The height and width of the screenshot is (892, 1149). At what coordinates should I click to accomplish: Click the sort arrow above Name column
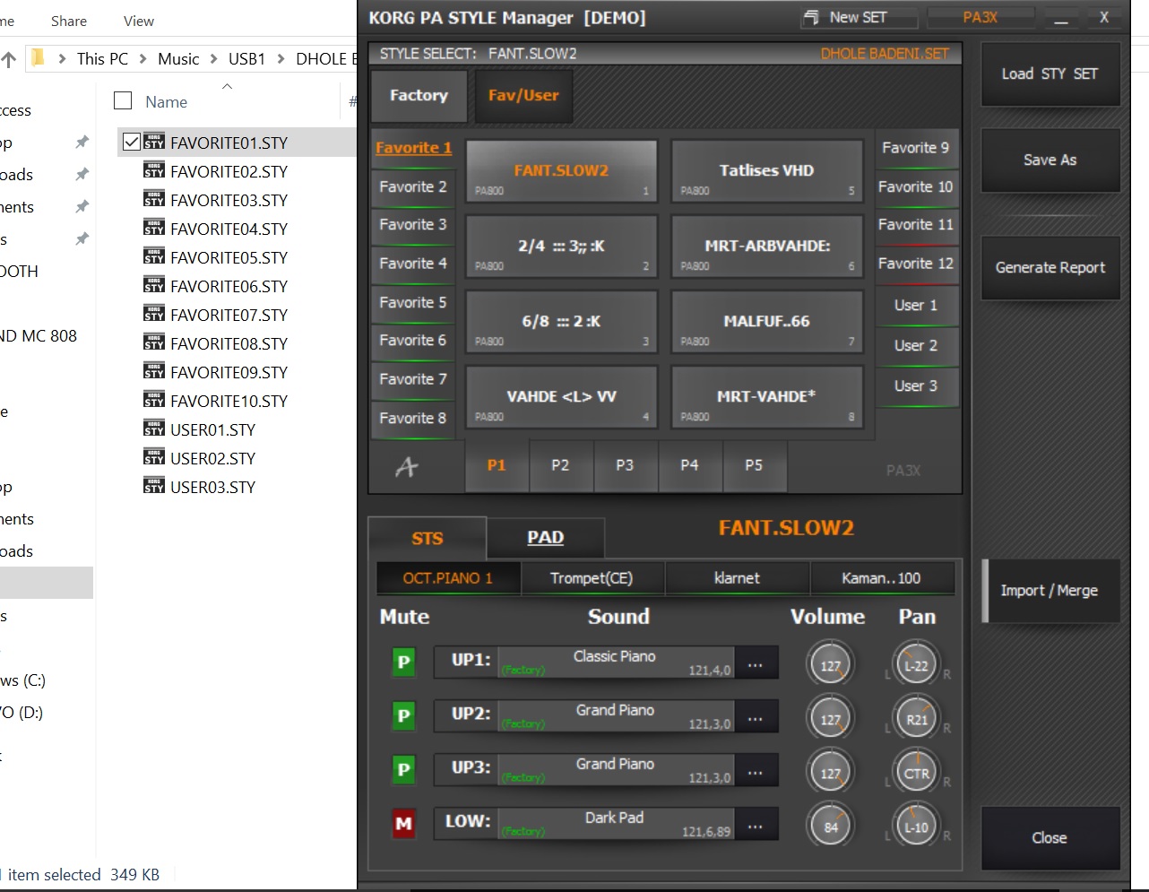coord(227,86)
